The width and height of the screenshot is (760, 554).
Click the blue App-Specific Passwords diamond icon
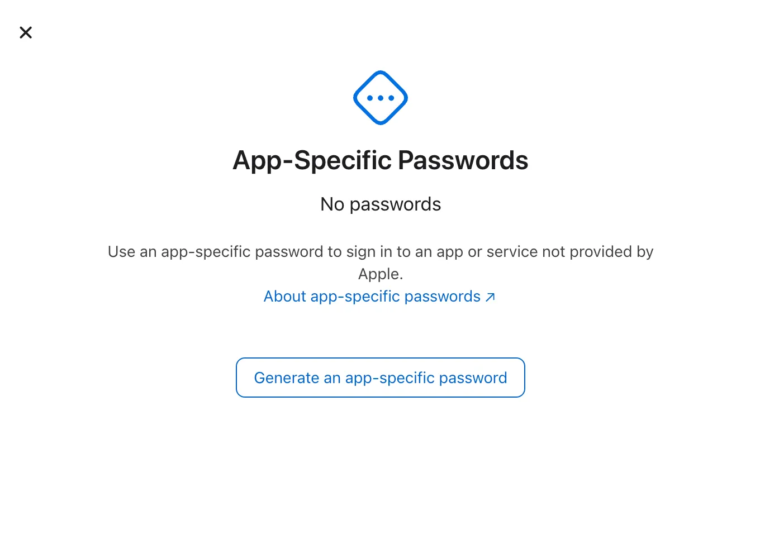coord(381,97)
